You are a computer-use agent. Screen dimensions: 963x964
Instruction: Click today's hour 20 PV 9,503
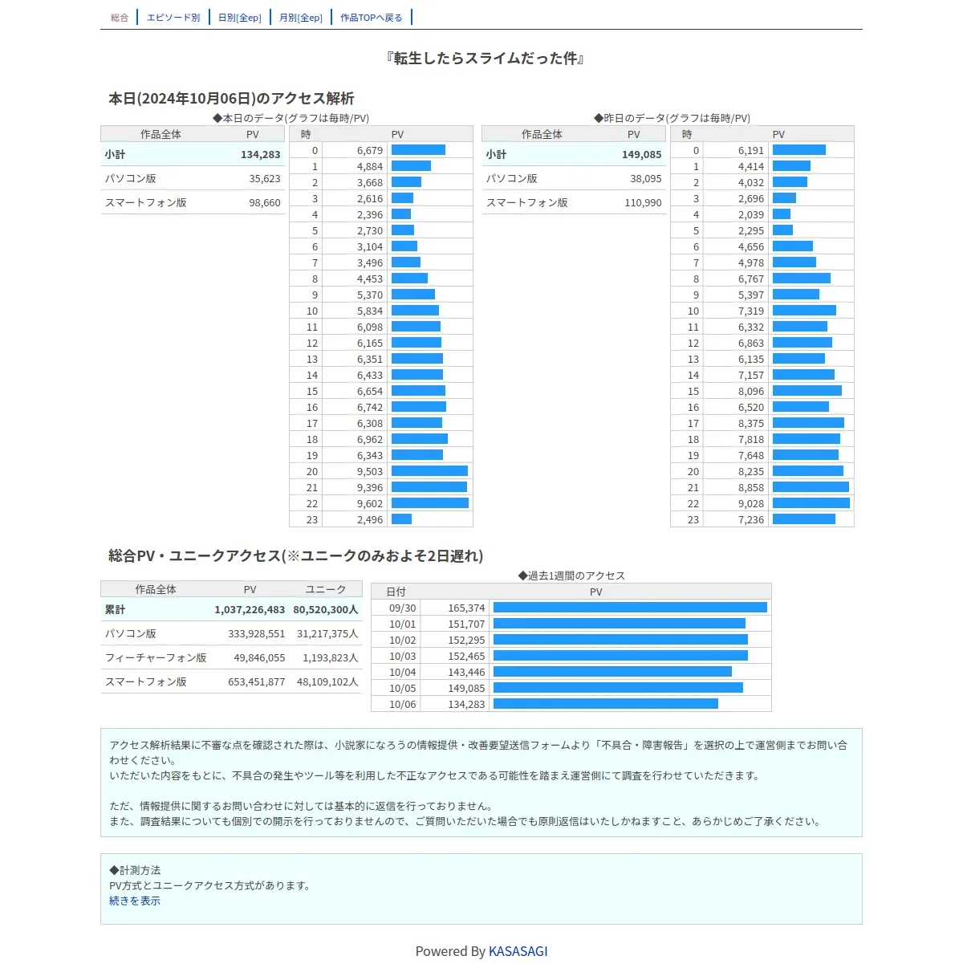coord(370,471)
